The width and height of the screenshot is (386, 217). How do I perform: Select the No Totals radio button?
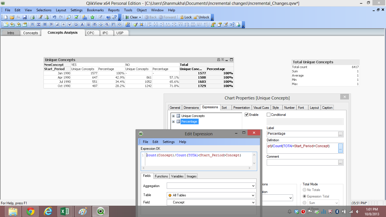tap(304, 190)
